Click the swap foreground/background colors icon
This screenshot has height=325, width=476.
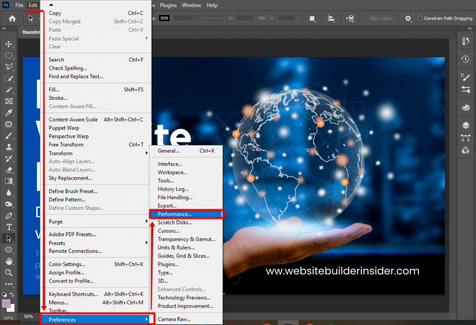tap(11, 294)
